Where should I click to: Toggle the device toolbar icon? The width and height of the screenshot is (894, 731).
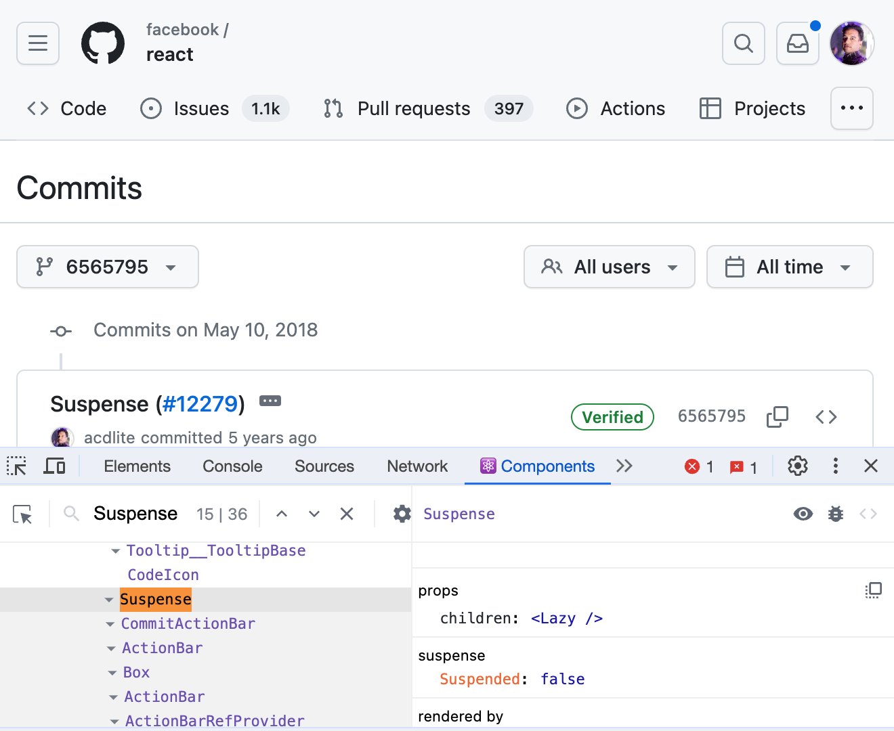54,466
